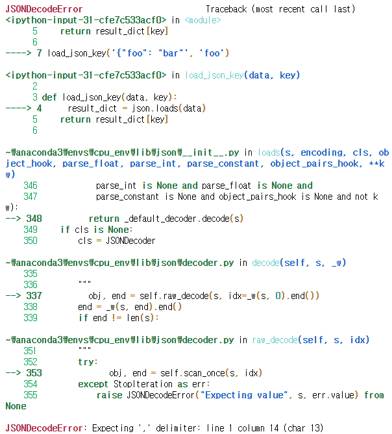392x434 pixels.
Task: Click line number 350
Action: tap(30, 241)
